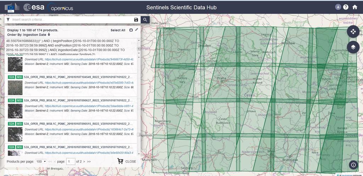Open product PDMC_20161018T090515 title

[x=78, y=124]
